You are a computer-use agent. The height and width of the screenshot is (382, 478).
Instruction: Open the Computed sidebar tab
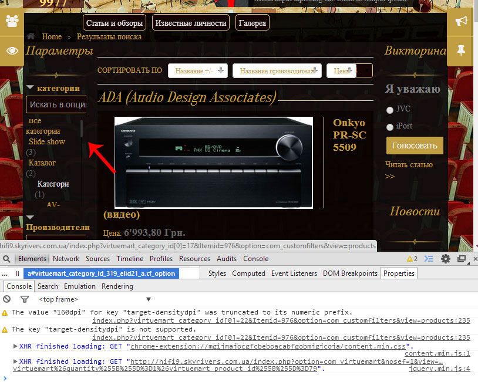[x=248, y=273]
